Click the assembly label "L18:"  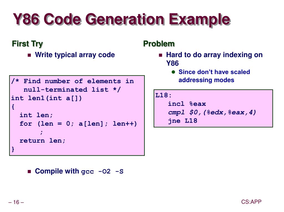point(163,95)
